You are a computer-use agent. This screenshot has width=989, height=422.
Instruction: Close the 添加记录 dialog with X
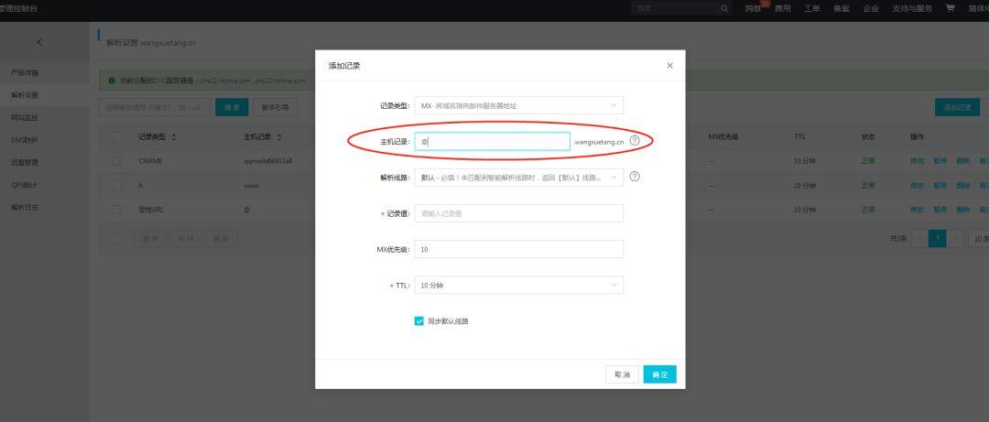click(x=669, y=66)
